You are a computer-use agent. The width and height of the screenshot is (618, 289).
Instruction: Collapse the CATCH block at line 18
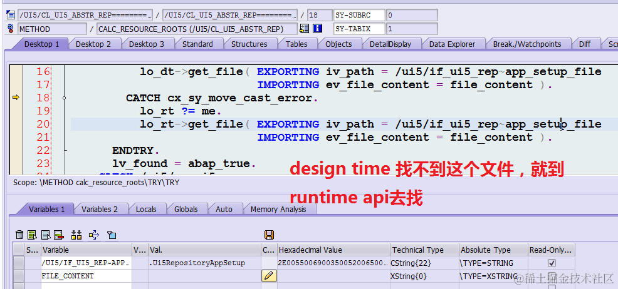pyautogui.click(x=64, y=98)
